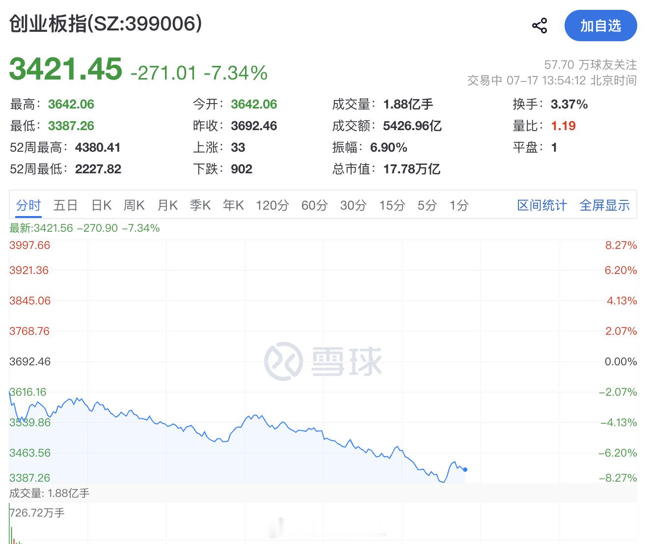Screen dimensions: 650x544
Task: Click y-axis label 3997.66
Action: 29,245
